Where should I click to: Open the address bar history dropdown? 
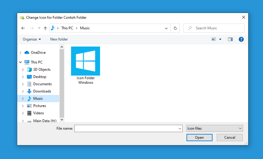pyautogui.click(x=166, y=28)
